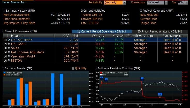Click the earliest April event flag on revision chart
190x108 pixels.
(x=102, y=78)
